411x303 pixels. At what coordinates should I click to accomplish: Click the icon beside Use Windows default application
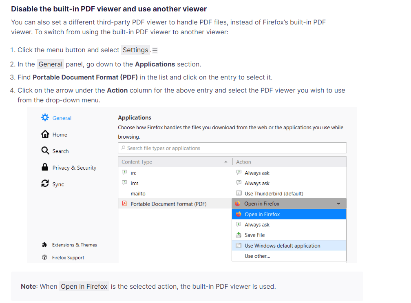(239, 245)
